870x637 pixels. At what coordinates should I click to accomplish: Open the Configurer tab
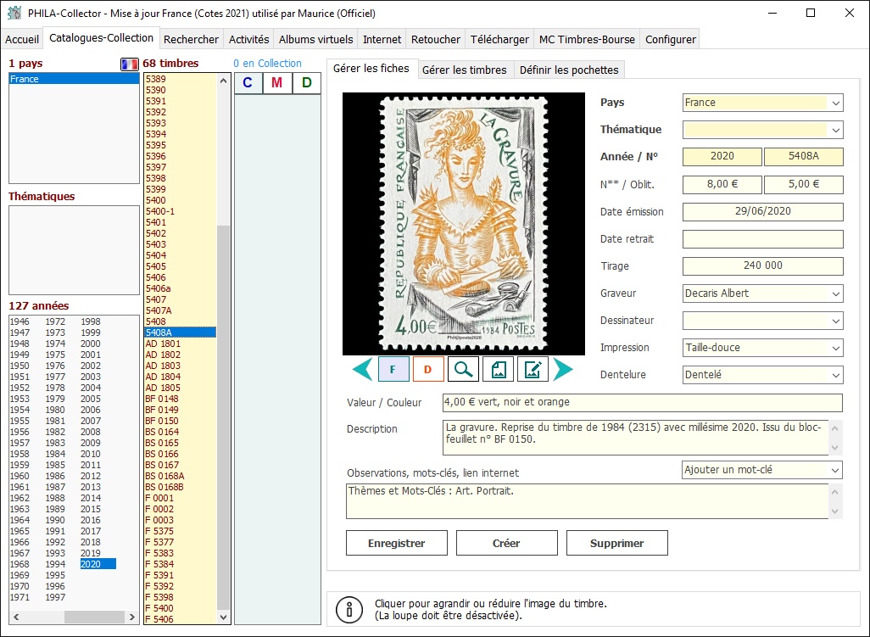(670, 39)
